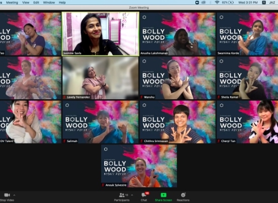Image resolution: width=278 pixels, height=203 pixels.
Task: Open the Edit menu
Action: click(x=36, y=3)
